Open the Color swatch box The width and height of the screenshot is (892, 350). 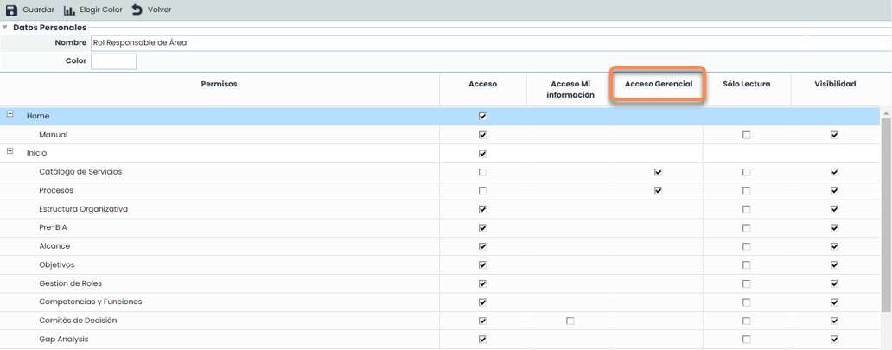click(x=113, y=61)
